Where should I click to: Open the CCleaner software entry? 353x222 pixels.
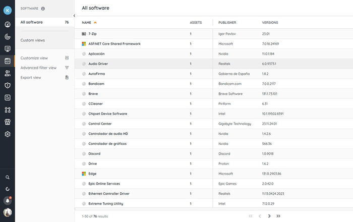pos(95,104)
